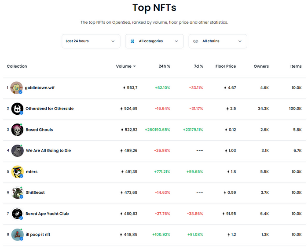308x247 pixels.
Task: Open the ShitBeast avatar image
Action: [17, 193]
